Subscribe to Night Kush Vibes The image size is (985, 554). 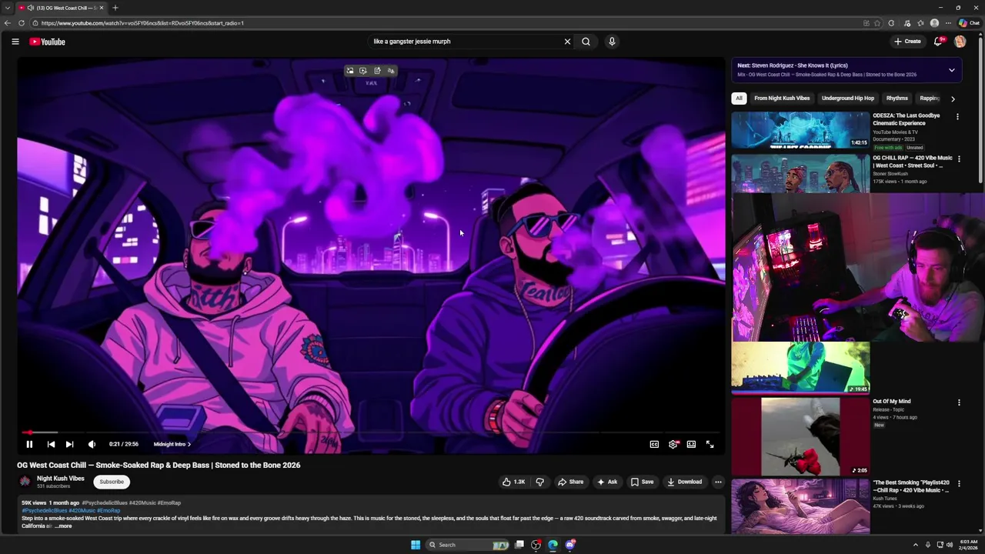pos(112,482)
